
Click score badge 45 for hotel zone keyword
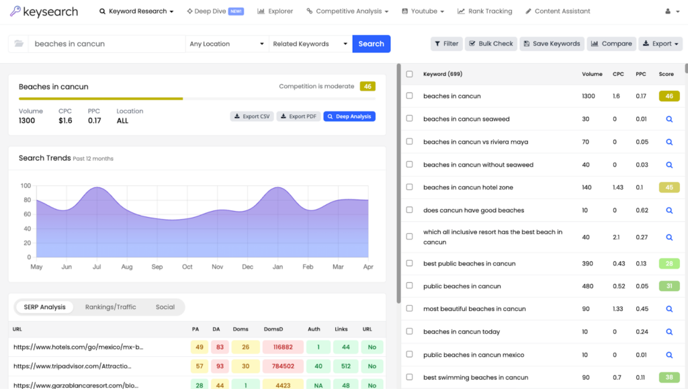(x=669, y=187)
